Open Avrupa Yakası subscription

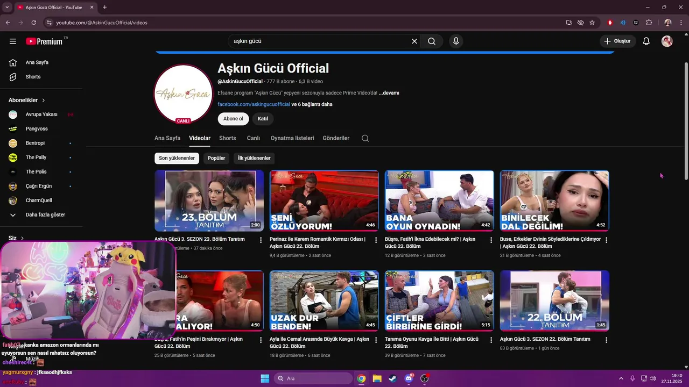pyautogui.click(x=41, y=114)
